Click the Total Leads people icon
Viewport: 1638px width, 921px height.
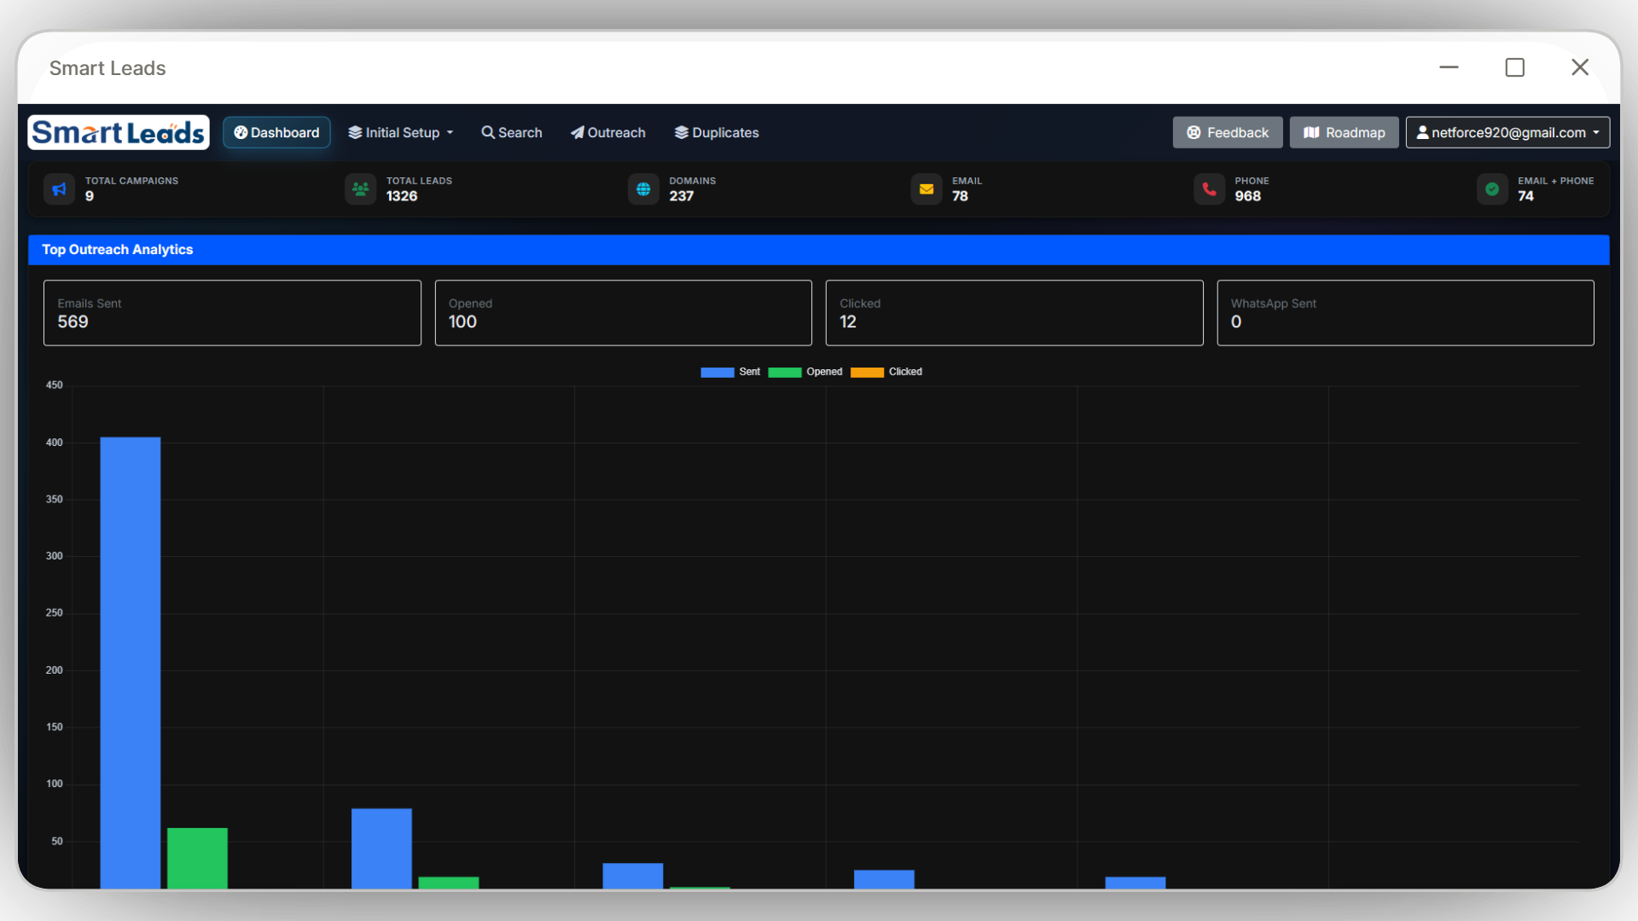click(x=360, y=189)
